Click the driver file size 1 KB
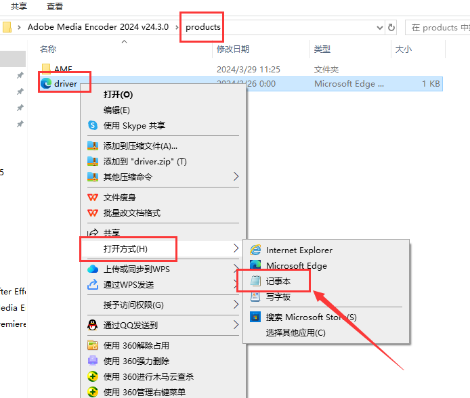 431,83
